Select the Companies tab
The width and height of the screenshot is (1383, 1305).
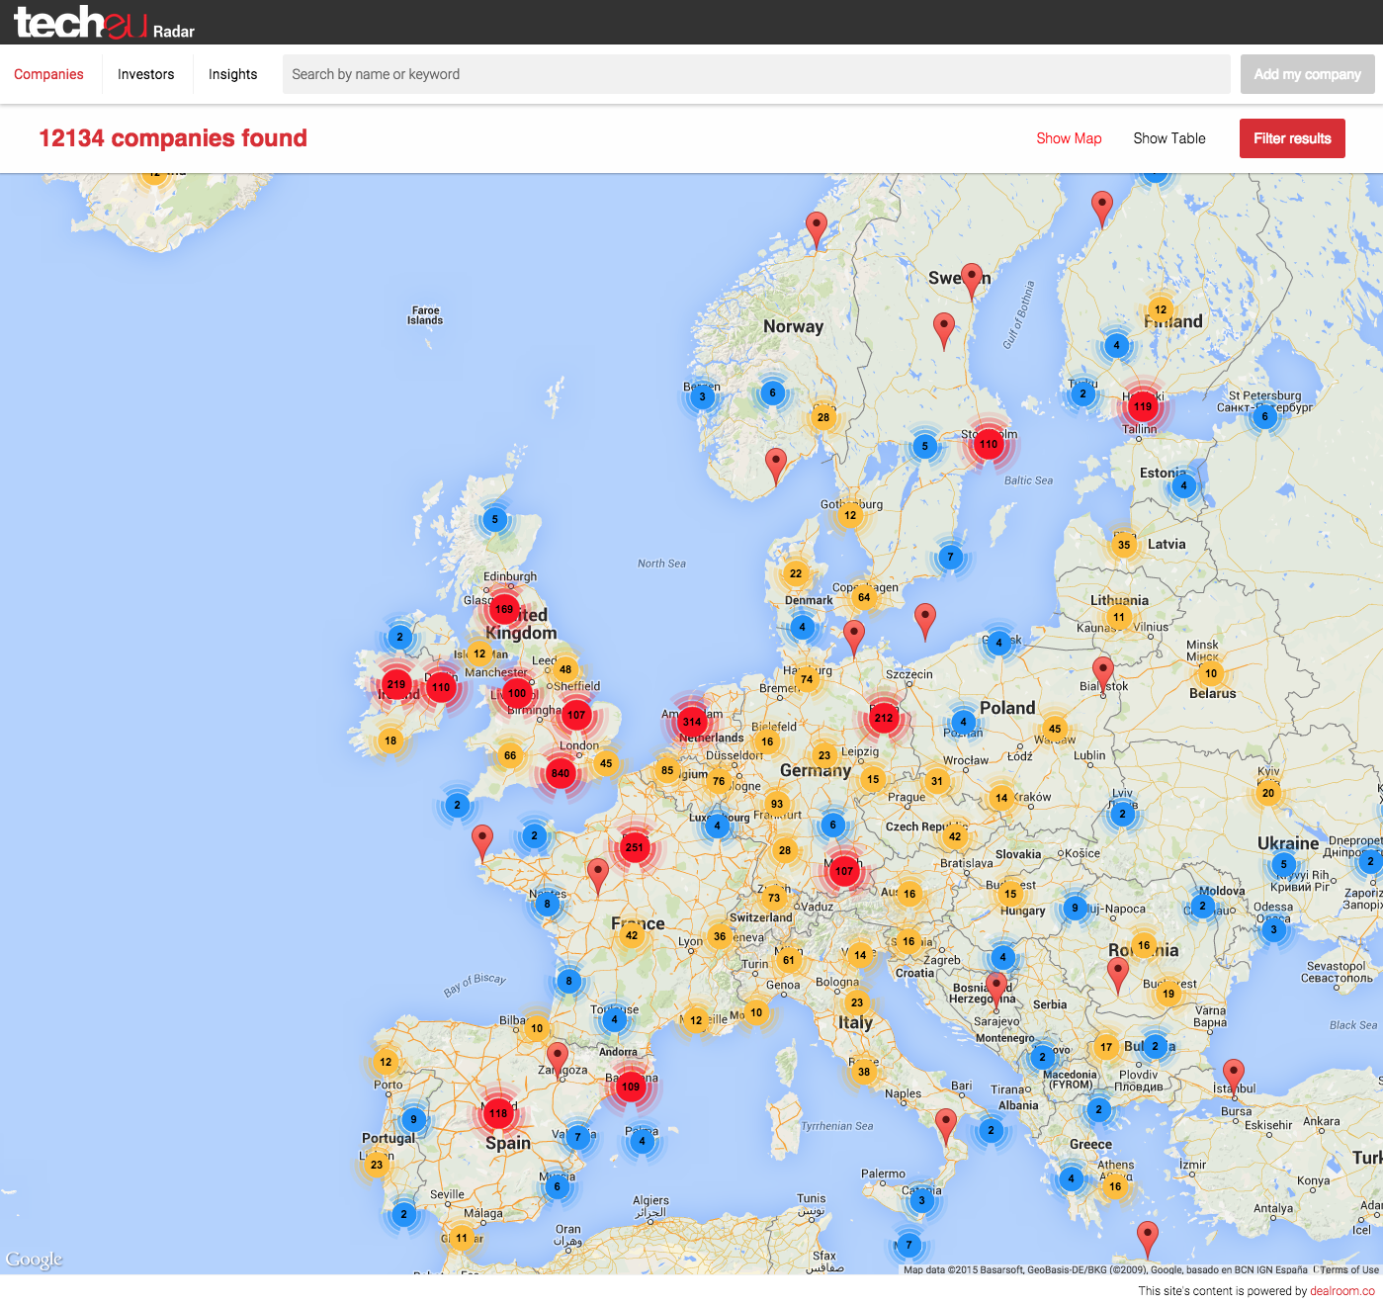coord(48,74)
